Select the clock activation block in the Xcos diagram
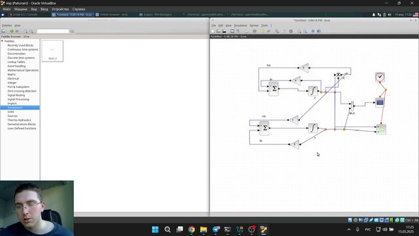The width and height of the screenshot is (419, 236). tap(380, 77)
